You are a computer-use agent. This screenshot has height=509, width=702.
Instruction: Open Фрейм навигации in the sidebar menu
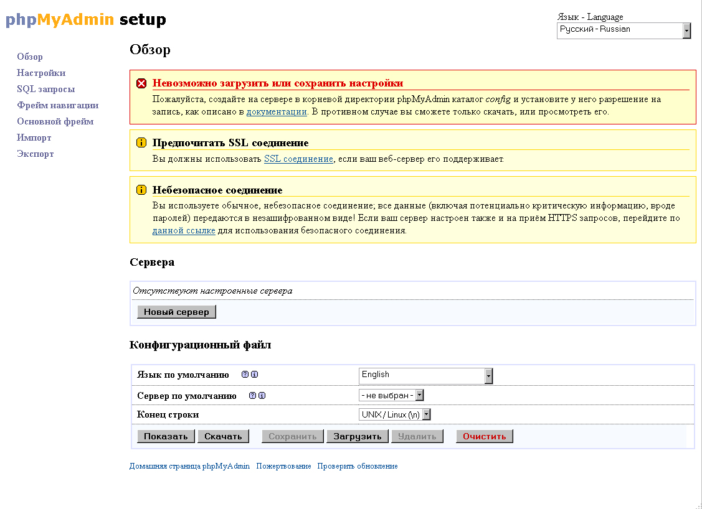(x=58, y=105)
